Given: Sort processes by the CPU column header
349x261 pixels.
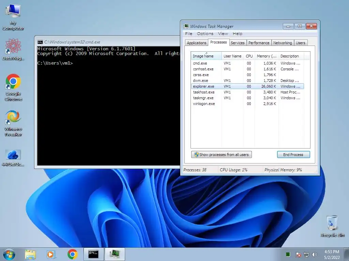Looking at the screenshot, I should coord(249,56).
